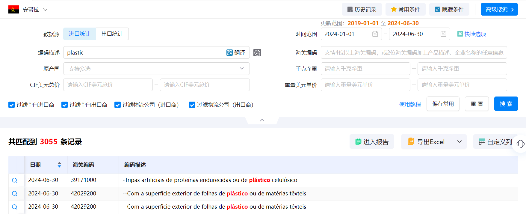View details of the 39171000 record
The image size is (526, 214).
[x=15, y=180]
